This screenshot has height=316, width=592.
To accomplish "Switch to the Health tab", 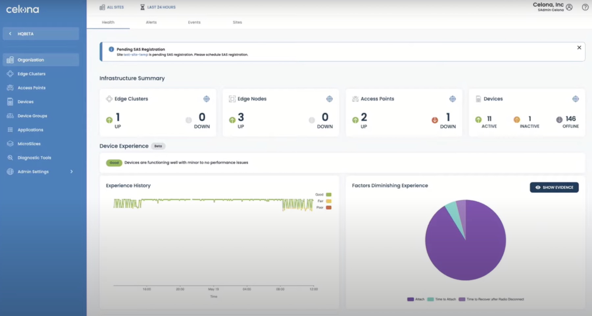I will [x=108, y=22].
